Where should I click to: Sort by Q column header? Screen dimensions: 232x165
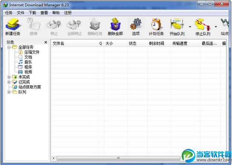click(x=101, y=43)
